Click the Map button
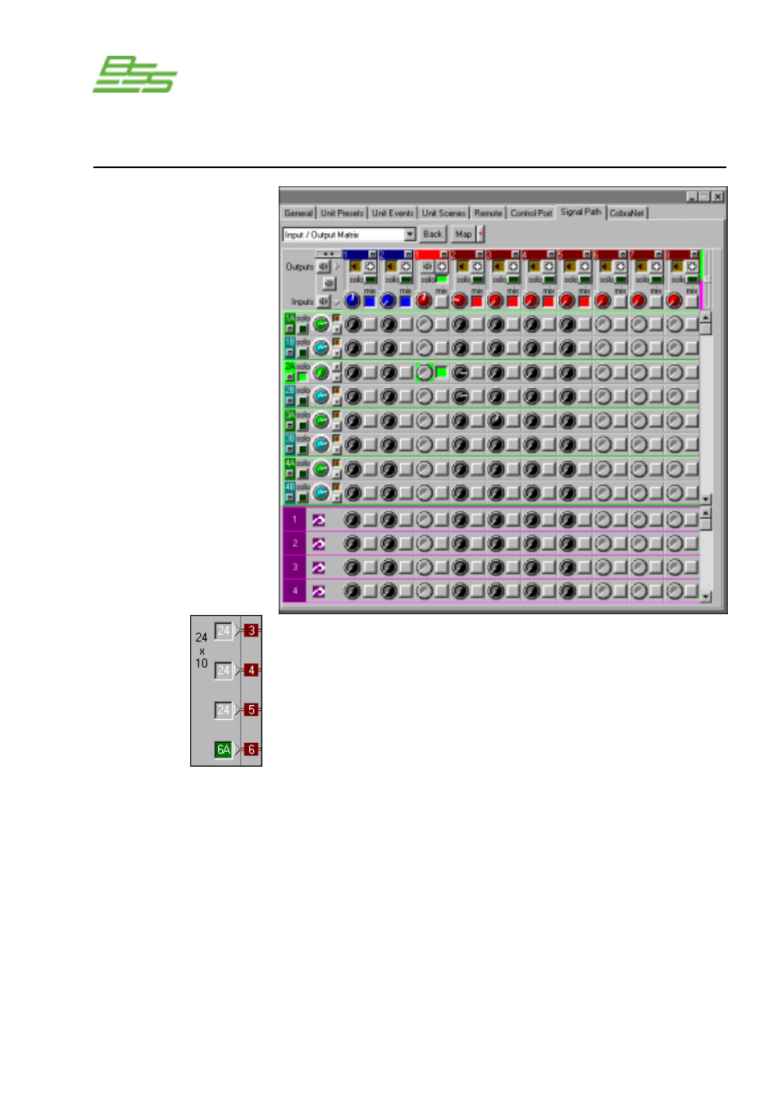The height and width of the screenshot is (1107, 782). (463, 235)
